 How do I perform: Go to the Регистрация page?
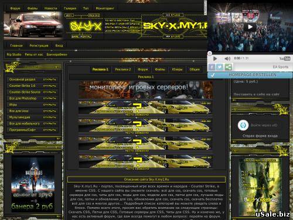point(39,46)
